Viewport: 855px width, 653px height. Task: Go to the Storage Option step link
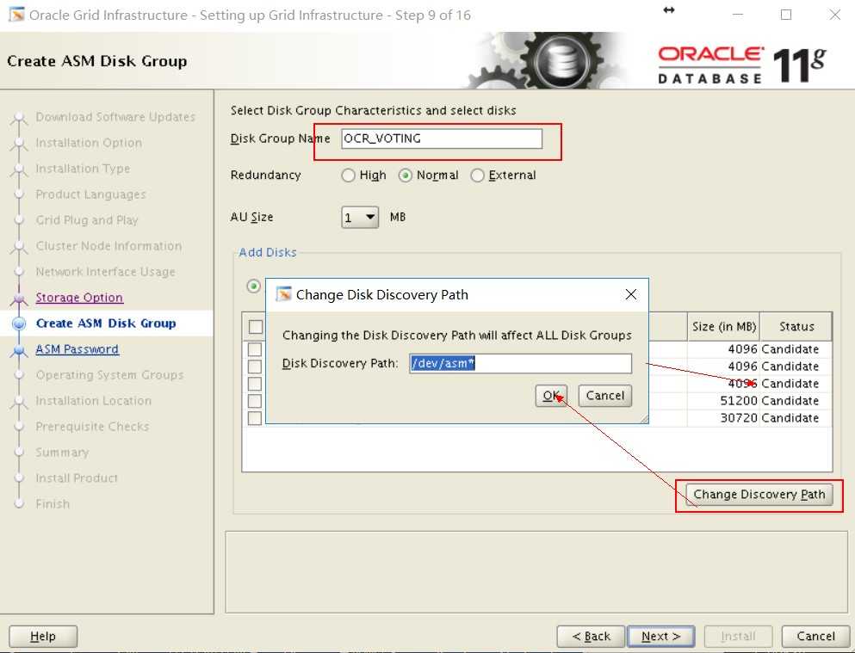tap(79, 298)
